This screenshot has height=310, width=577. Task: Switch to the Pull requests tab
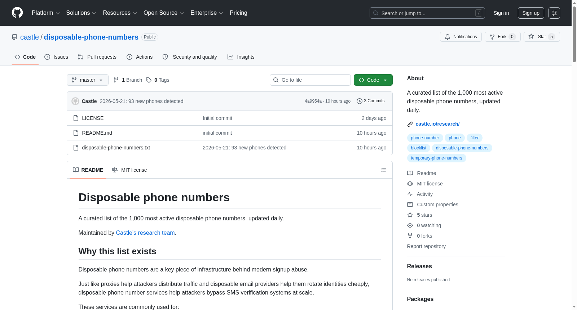97,57
